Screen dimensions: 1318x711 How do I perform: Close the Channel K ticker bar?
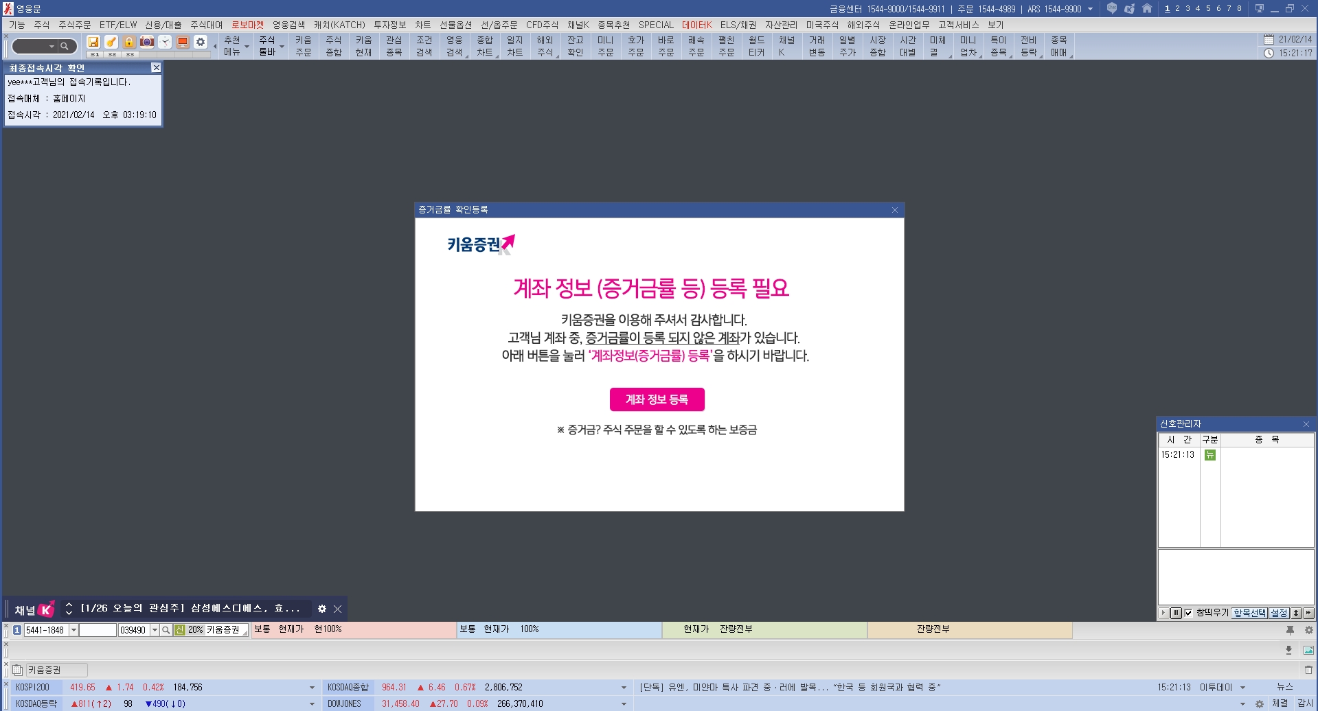click(338, 609)
